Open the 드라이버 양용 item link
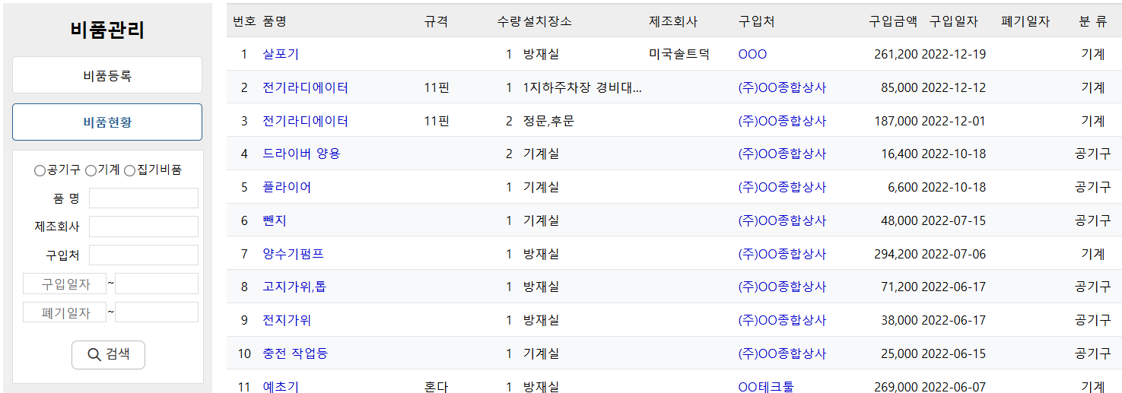This screenshot has height=393, width=1122. click(301, 154)
